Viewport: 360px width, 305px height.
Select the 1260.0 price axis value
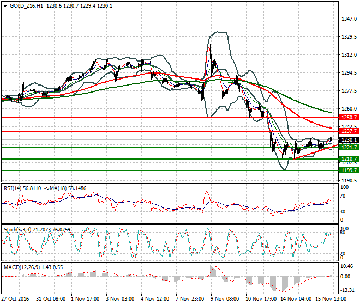click(x=349, y=109)
